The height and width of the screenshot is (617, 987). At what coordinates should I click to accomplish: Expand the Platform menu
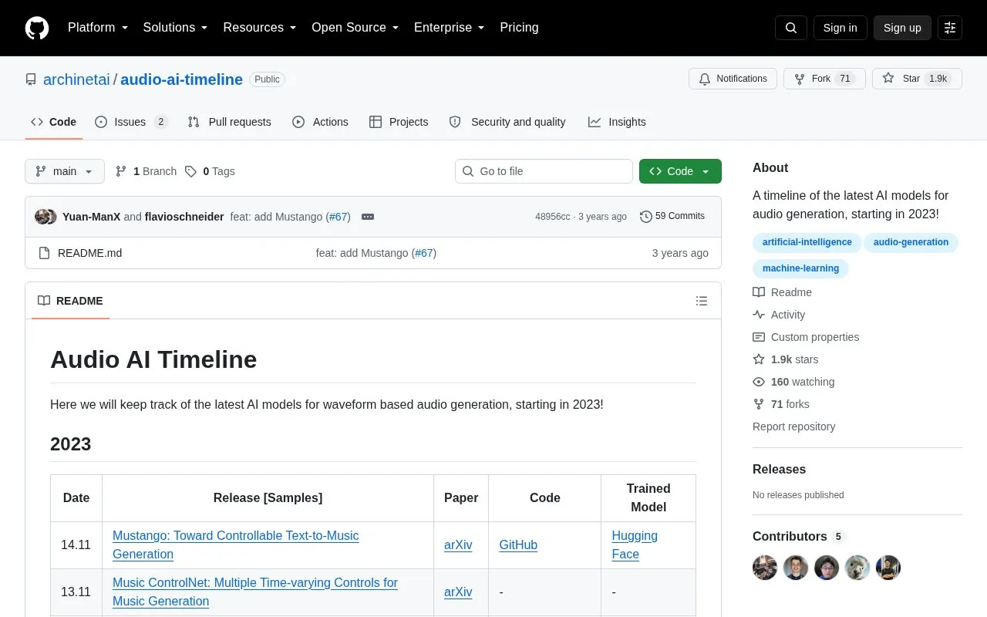click(x=98, y=28)
